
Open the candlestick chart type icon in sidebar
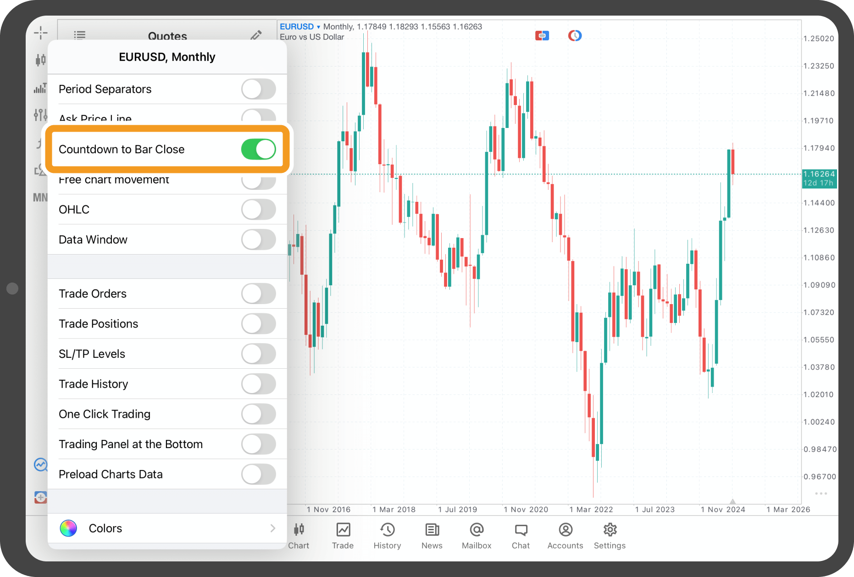click(40, 60)
